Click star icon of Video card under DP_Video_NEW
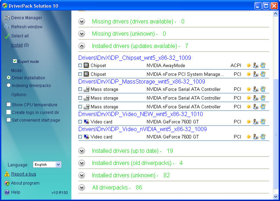The image size is (280, 201). click(x=248, y=122)
